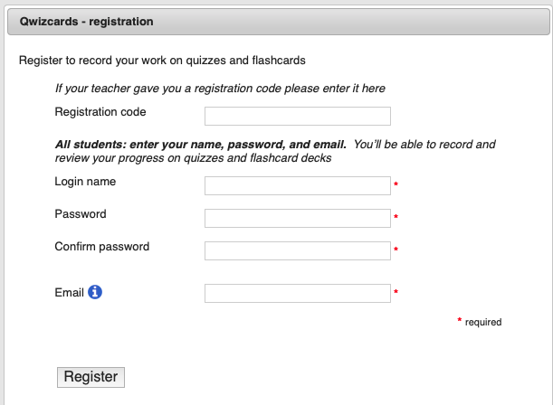This screenshot has width=553, height=405.
Task: Focus the Registration code input field
Action: coord(297,117)
